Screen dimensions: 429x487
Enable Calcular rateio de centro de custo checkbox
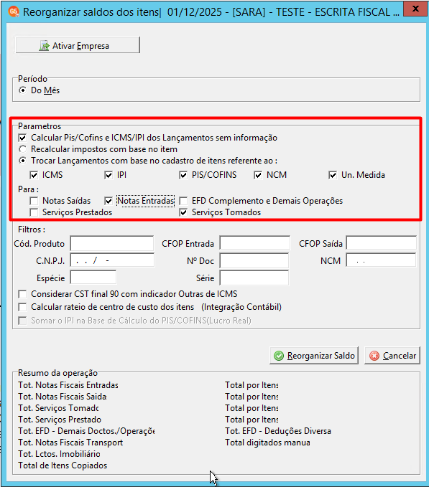point(22,307)
